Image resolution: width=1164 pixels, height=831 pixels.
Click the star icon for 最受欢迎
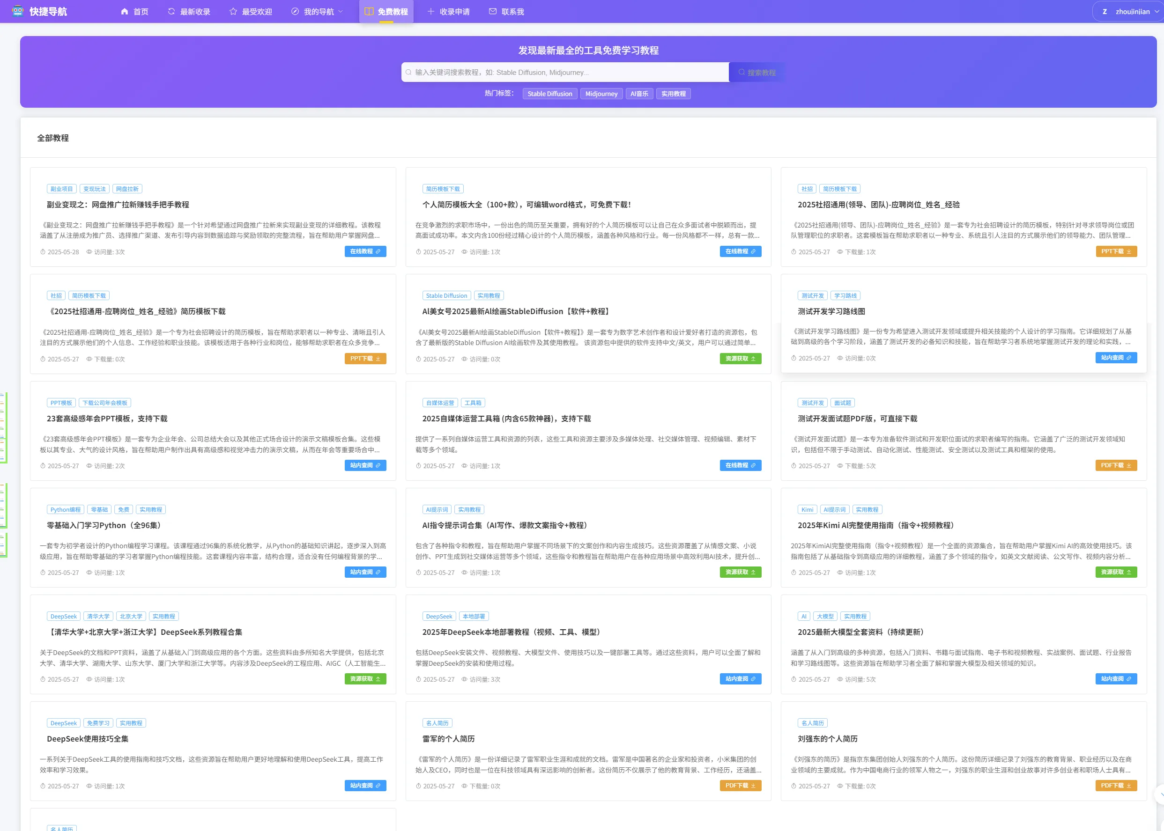pos(233,11)
